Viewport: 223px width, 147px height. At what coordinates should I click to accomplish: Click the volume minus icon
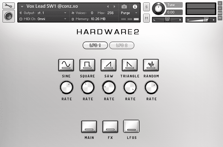[x=188, y=20]
